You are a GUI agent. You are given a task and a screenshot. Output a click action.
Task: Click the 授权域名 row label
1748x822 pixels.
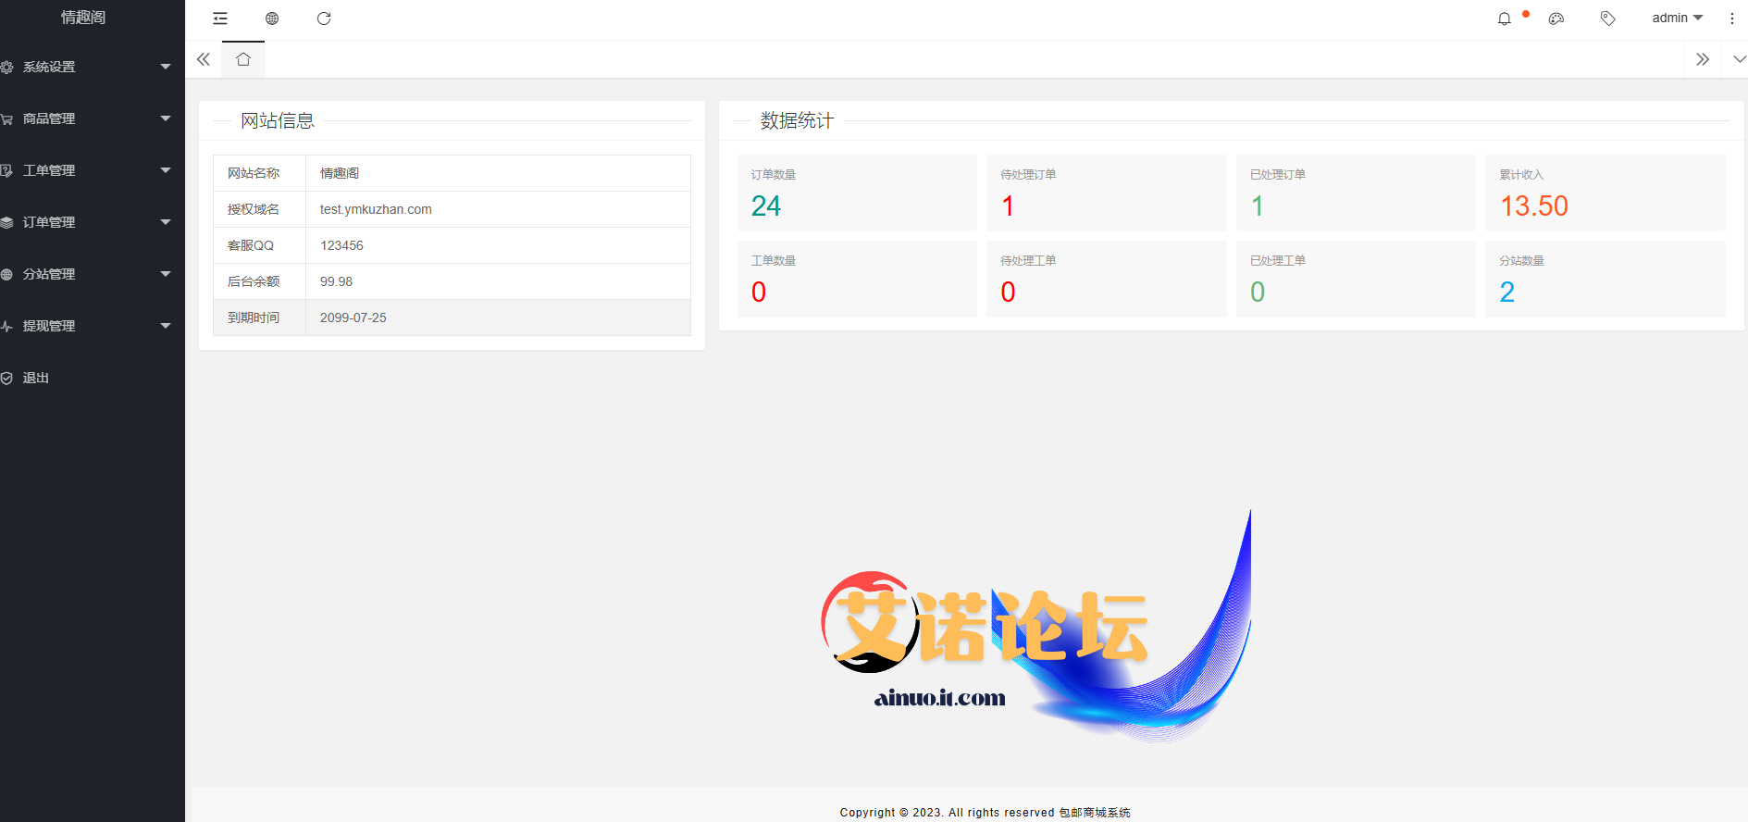coord(254,209)
